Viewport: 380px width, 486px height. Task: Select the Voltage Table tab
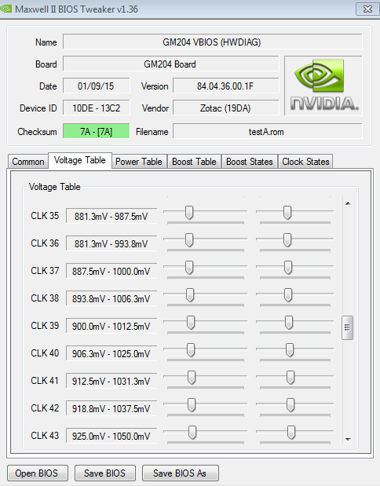[80, 160]
